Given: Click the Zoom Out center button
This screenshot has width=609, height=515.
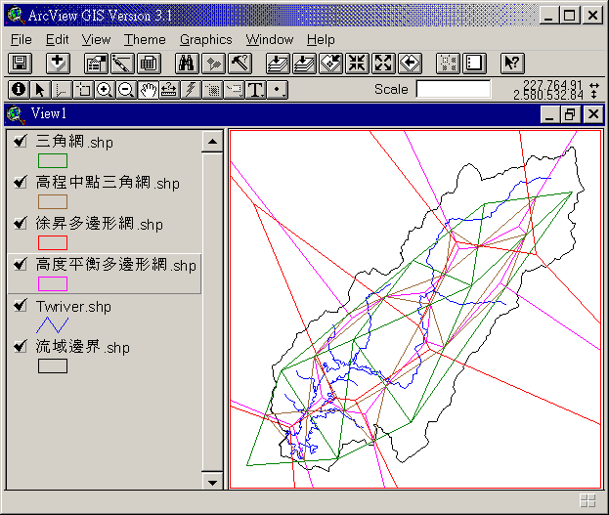Looking at the screenshot, I should coord(383,64).
